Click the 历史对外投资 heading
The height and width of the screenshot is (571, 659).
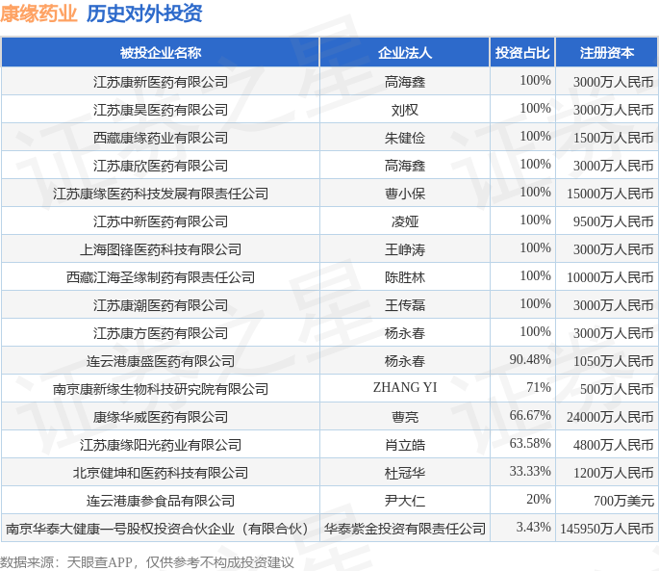point(144,13)
